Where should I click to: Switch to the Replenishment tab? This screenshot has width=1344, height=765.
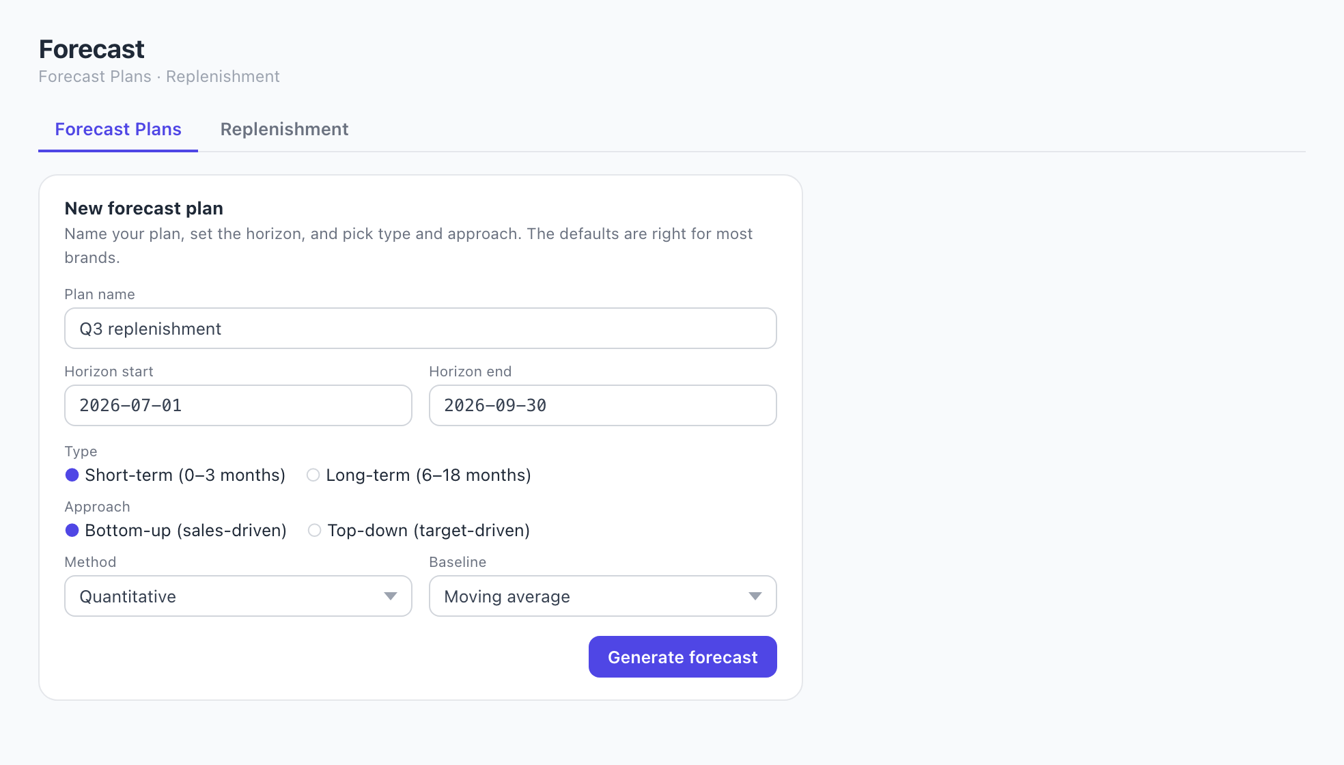(x=284, y=129)
